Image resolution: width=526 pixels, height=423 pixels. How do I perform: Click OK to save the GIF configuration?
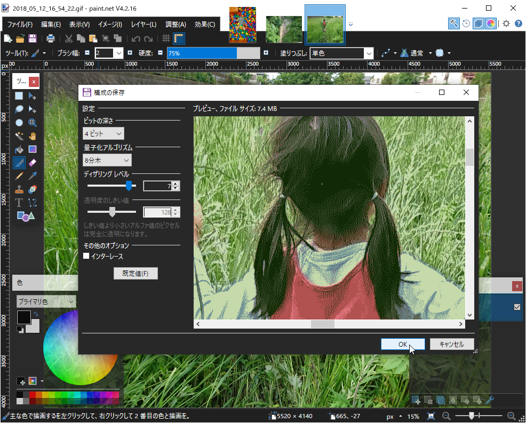pyautogui.click(x=403, y=344)
